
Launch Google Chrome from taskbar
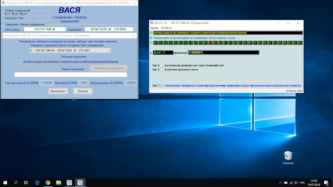(48, 182)
